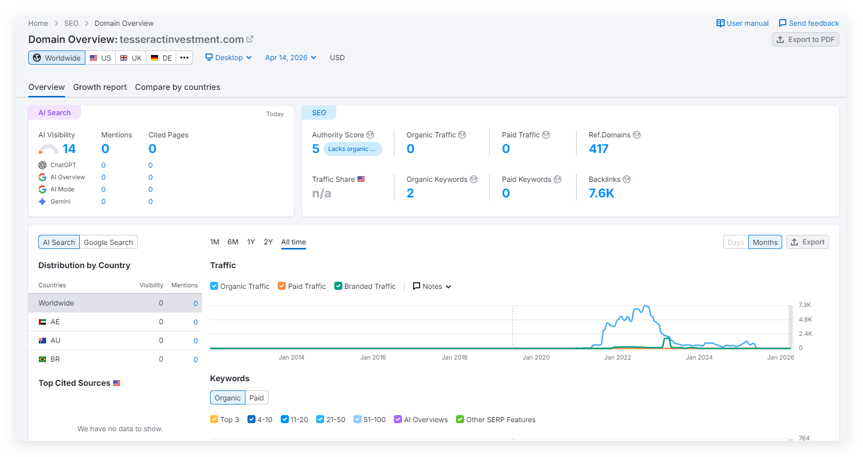Click the AE flag in country list
The image size is (863, 457).
click(x=42, y=322)
